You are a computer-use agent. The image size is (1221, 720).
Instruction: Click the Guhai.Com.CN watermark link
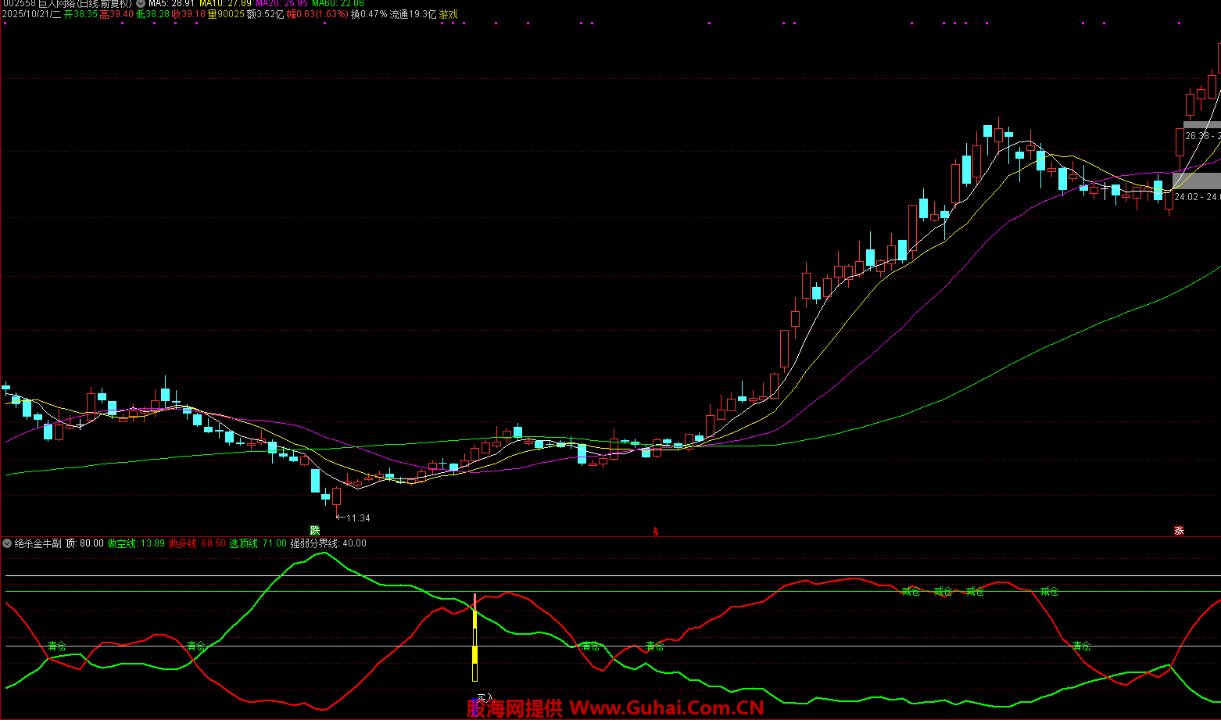coord(666,708)
